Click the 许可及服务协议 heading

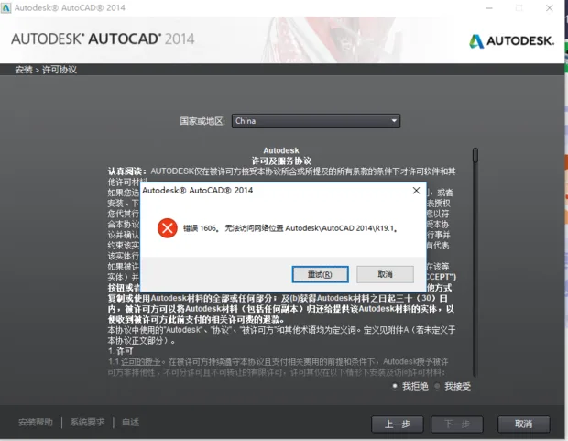pyautogui.click(x=281, y=160)
